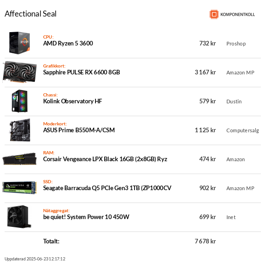Screen dimensions: 265x265
Task: Click the KOMPONENTKOLL brand text
Action: (237, 15)
